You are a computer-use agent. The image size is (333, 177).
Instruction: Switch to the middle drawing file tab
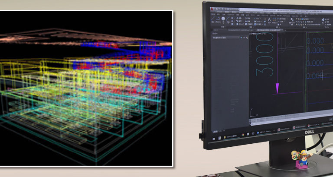coord(240,30)
